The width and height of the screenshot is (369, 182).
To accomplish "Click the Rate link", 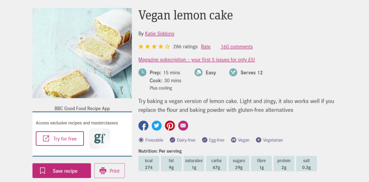I will point(206,46).
